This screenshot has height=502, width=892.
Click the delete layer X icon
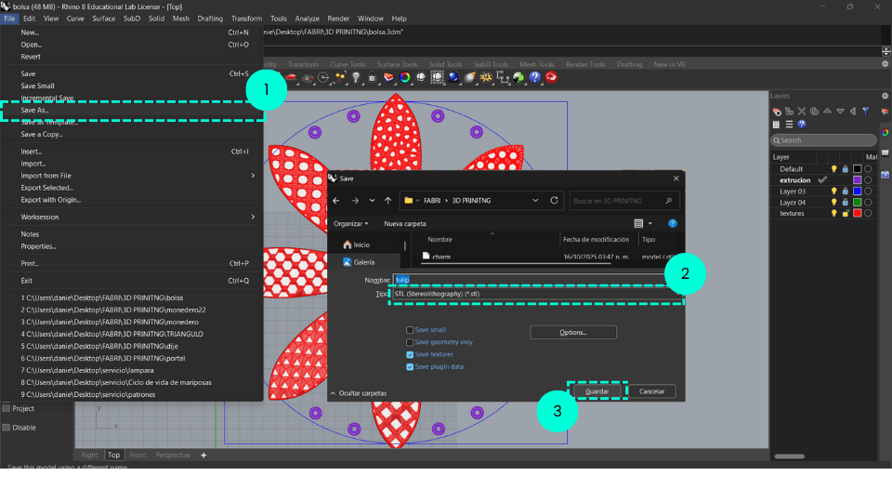(x=802, y=112)
